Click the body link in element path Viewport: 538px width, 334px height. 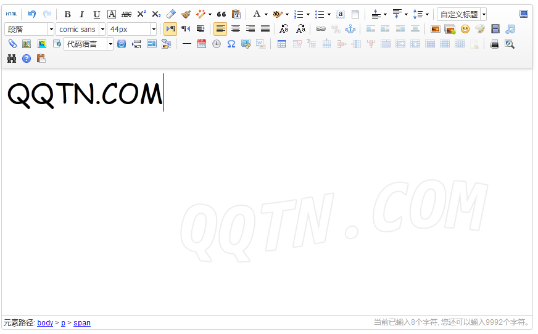45,323
